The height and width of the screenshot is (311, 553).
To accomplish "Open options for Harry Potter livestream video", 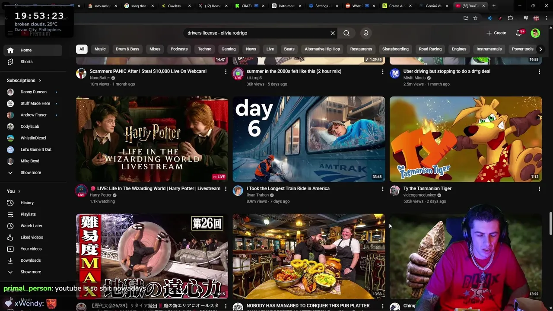I will pos(226,189).
